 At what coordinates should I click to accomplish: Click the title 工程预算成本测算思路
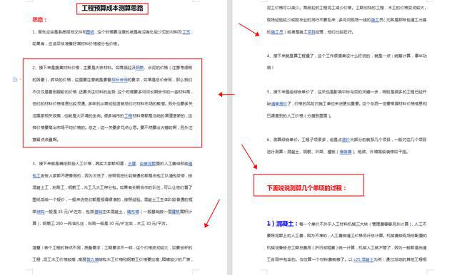pyautogui.click(x=113, y=9)
